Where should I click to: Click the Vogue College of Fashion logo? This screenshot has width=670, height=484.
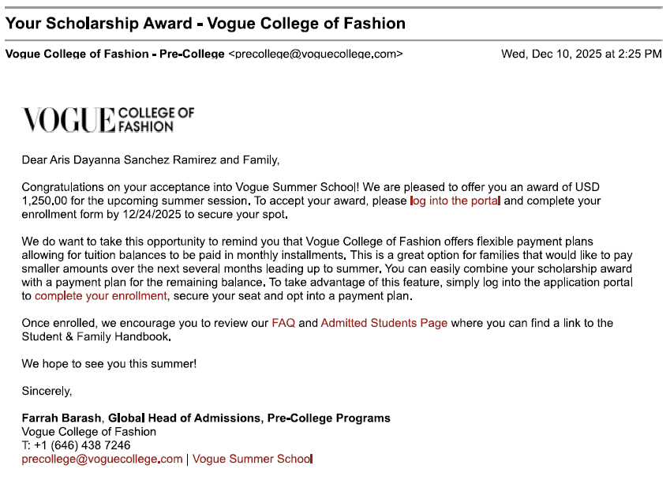click(108, 120)
